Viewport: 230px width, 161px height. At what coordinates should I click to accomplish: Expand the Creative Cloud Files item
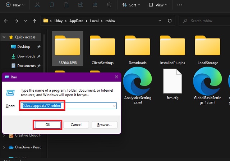[x=4, y=135]
